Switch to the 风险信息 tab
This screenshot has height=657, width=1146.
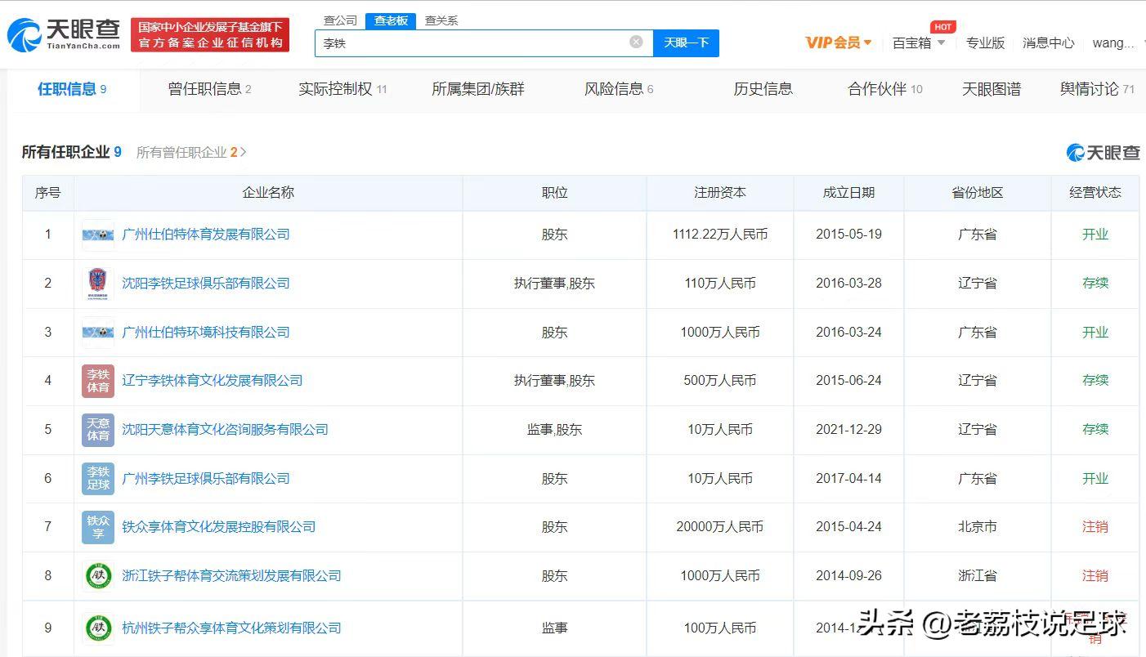click(613, 90)
